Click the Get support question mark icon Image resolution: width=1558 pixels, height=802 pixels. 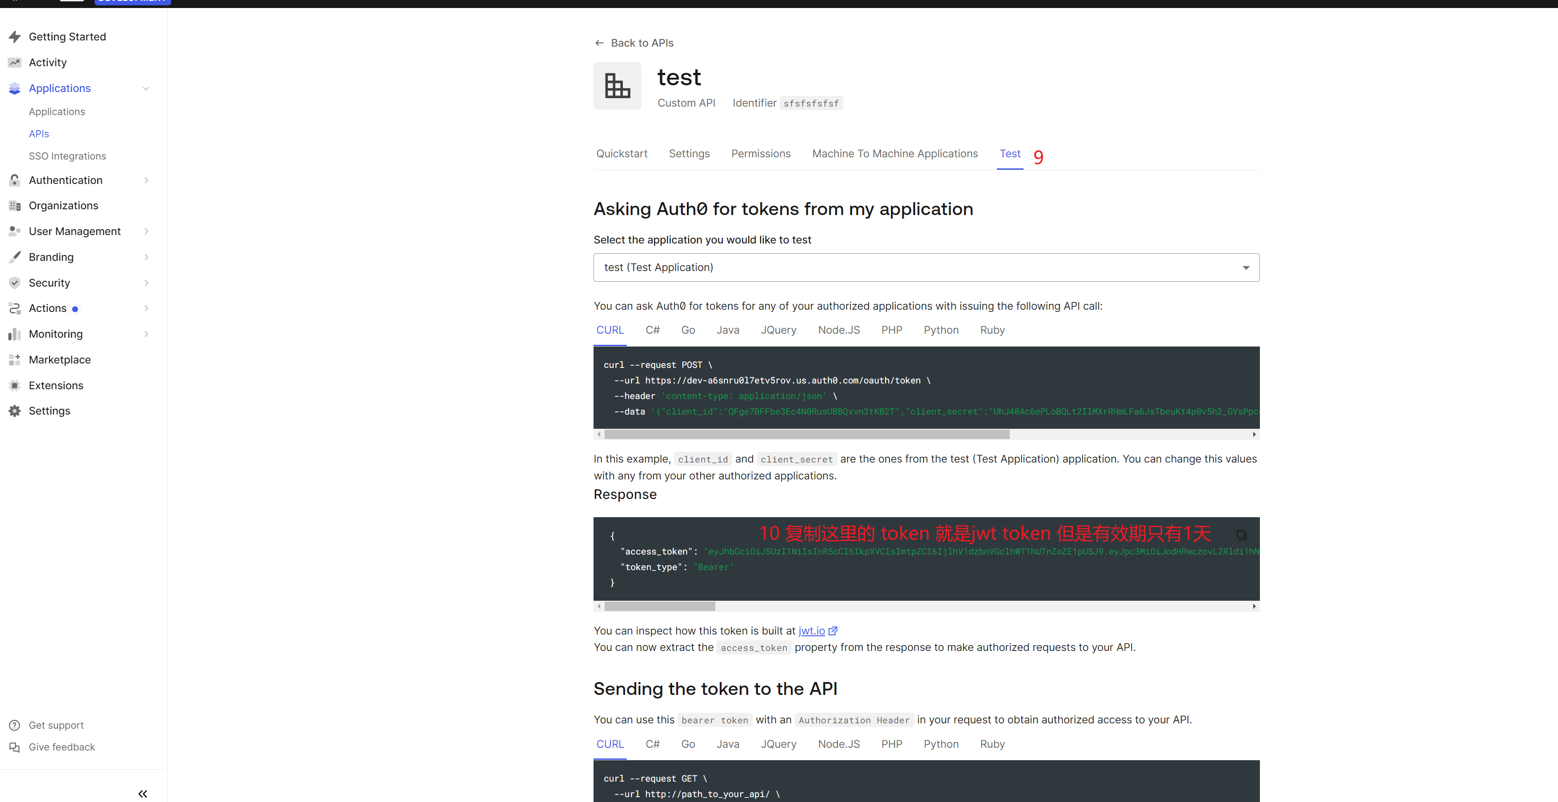tap(15, 725)
